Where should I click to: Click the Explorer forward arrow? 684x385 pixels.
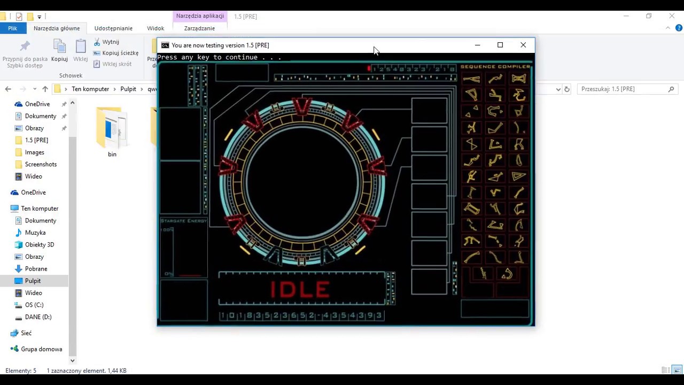tap(22, 89)
